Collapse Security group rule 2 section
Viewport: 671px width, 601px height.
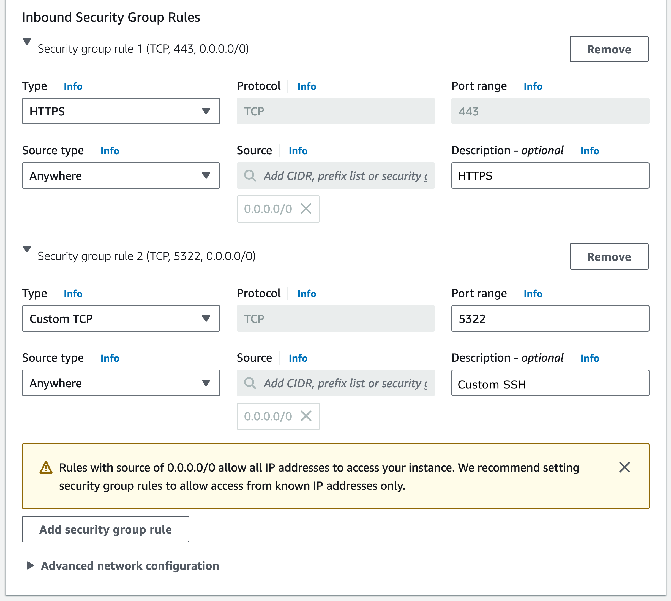[x=27, y=249]
